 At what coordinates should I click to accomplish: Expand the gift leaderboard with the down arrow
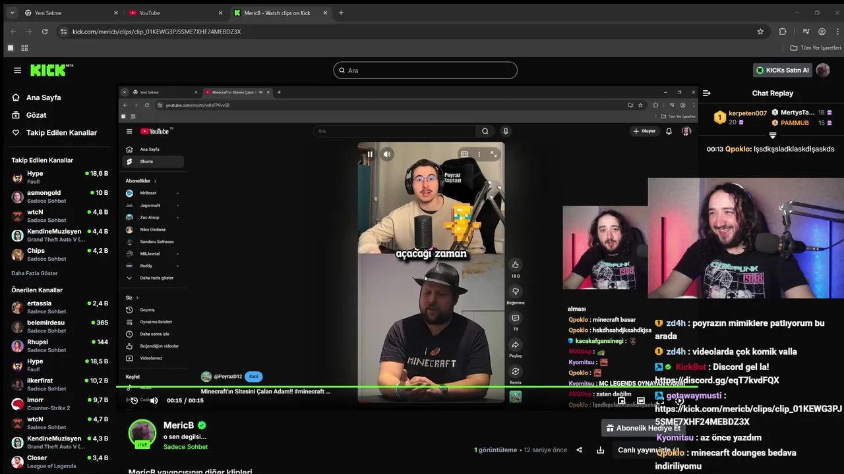coord(773,135)
